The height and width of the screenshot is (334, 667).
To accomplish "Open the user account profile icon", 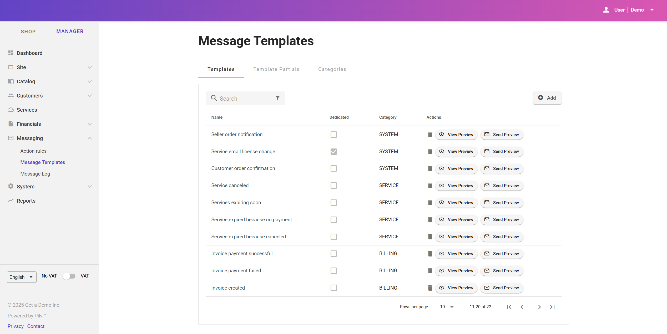I will (606, 10).
